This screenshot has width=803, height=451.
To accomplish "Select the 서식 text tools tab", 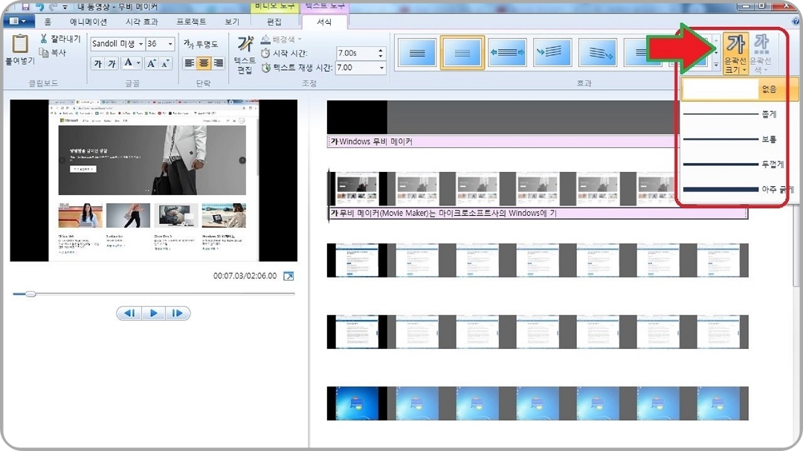I will click(x=324, y=22).
